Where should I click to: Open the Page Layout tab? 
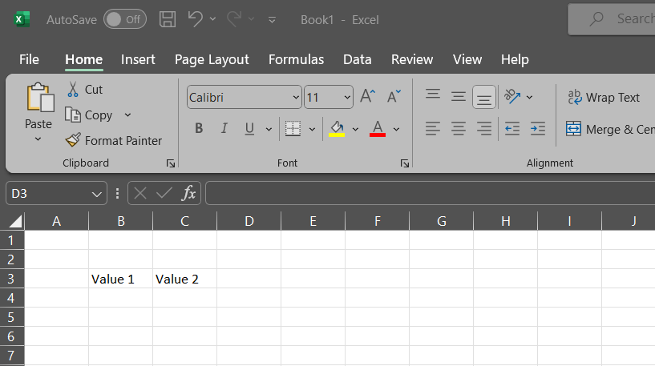212,60
